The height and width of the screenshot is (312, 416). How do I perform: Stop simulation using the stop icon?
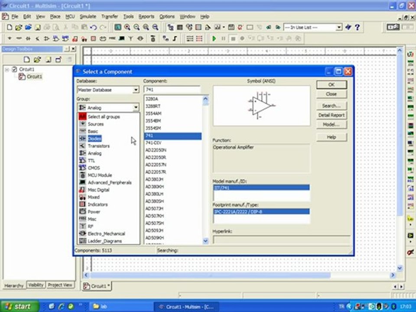pyautogui.click(x=233, y=39)
